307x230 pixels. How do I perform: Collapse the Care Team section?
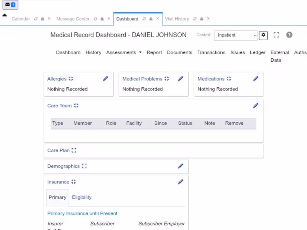point(76,106)
